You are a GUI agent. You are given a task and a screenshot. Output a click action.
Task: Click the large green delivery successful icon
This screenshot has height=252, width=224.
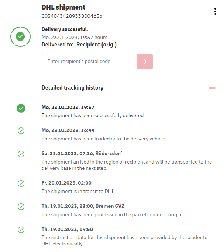(21, 36)
